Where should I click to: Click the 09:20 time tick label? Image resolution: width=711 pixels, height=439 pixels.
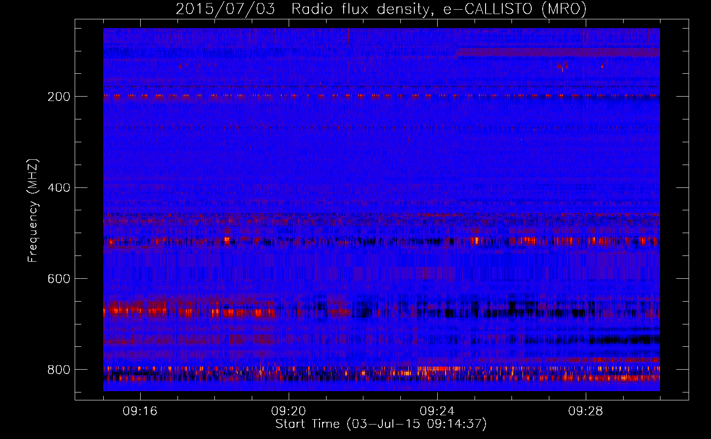[289, 411]
